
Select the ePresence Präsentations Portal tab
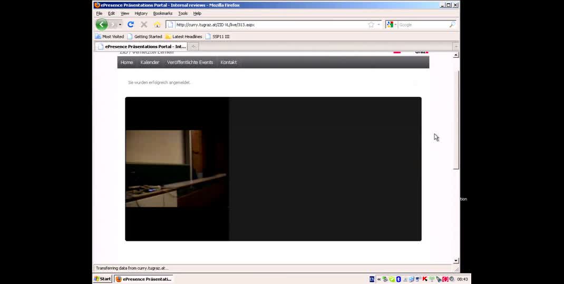pyautogui.click(x=141, y=46)
